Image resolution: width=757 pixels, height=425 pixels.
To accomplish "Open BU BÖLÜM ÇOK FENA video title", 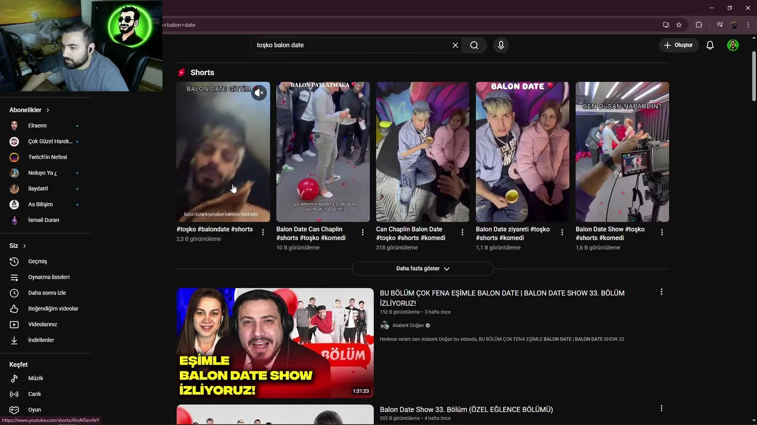I will 502,298.
